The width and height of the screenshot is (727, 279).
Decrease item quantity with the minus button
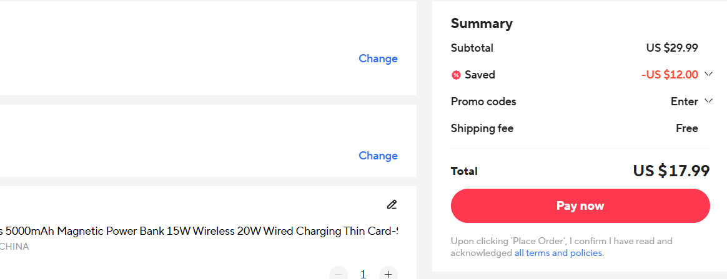pyautogui.click(x=338, y=273)
